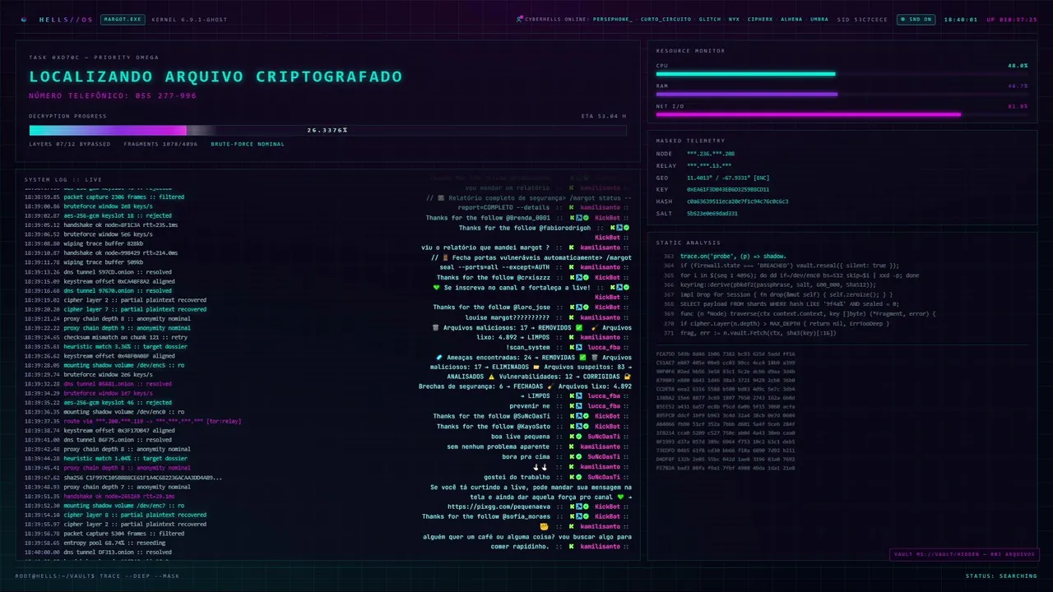1053x592 pixels.
Task: Select user PERSEPHONE_ in online list
Action: [x=613, y=19]
